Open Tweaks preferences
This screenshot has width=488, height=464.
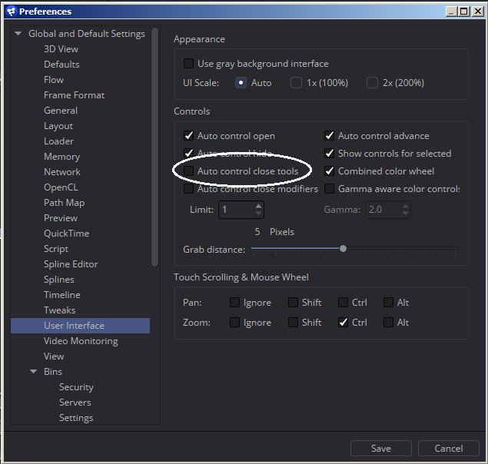click(x=60, y=310)
